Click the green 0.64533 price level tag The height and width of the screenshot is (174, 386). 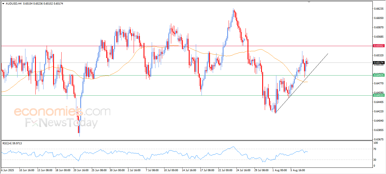point(378,95)
